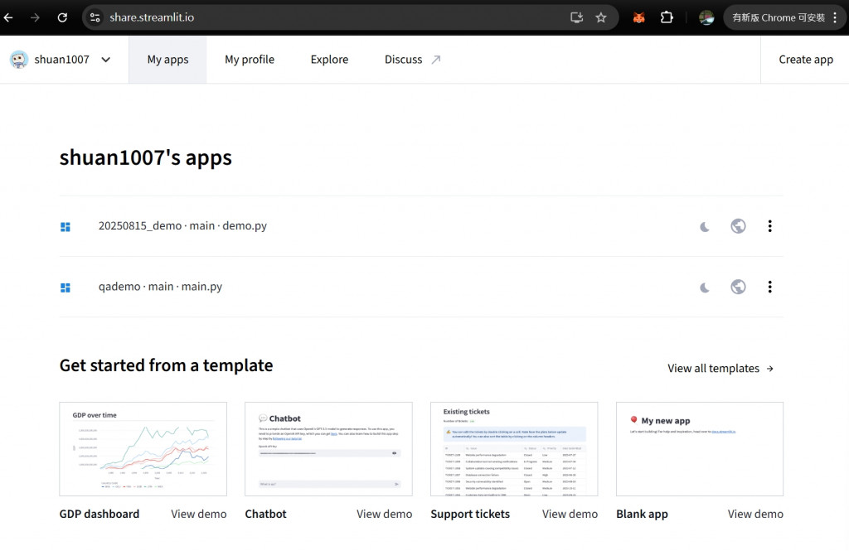View demo of GDP dashboard

[x=199, y=514]
